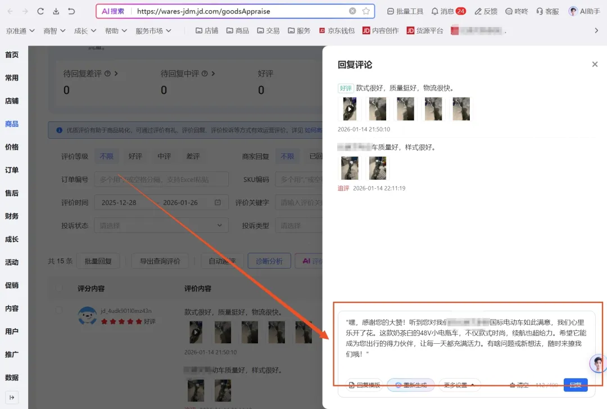Select the 好评 rating filter

(135, 156)
